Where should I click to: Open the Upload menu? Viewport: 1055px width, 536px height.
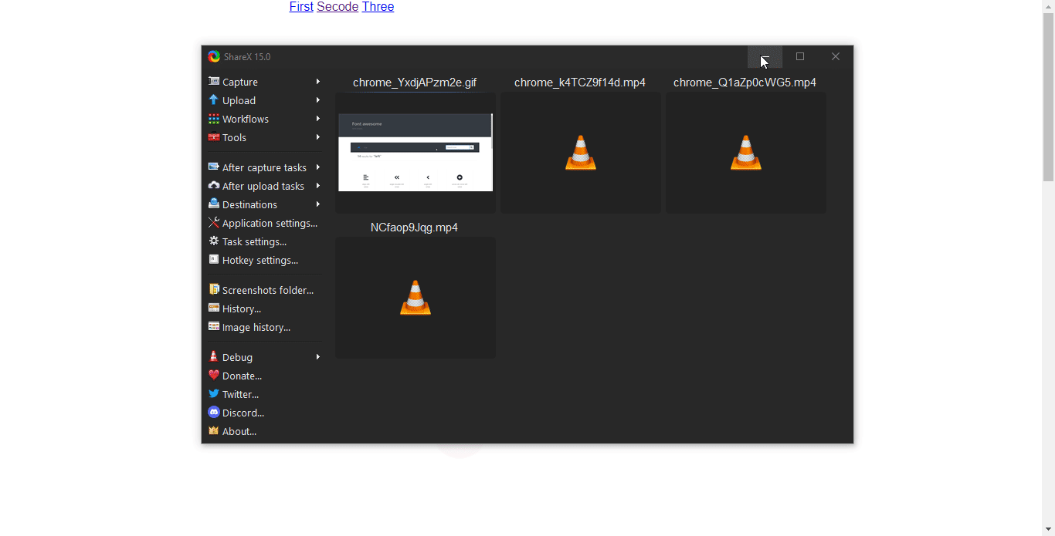pyautogui.click(x=264, y=100)
